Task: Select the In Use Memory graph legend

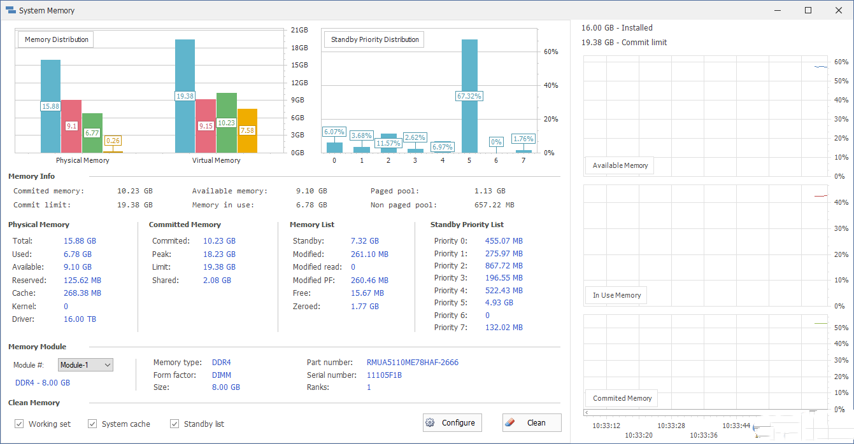Action: [615, 295]
